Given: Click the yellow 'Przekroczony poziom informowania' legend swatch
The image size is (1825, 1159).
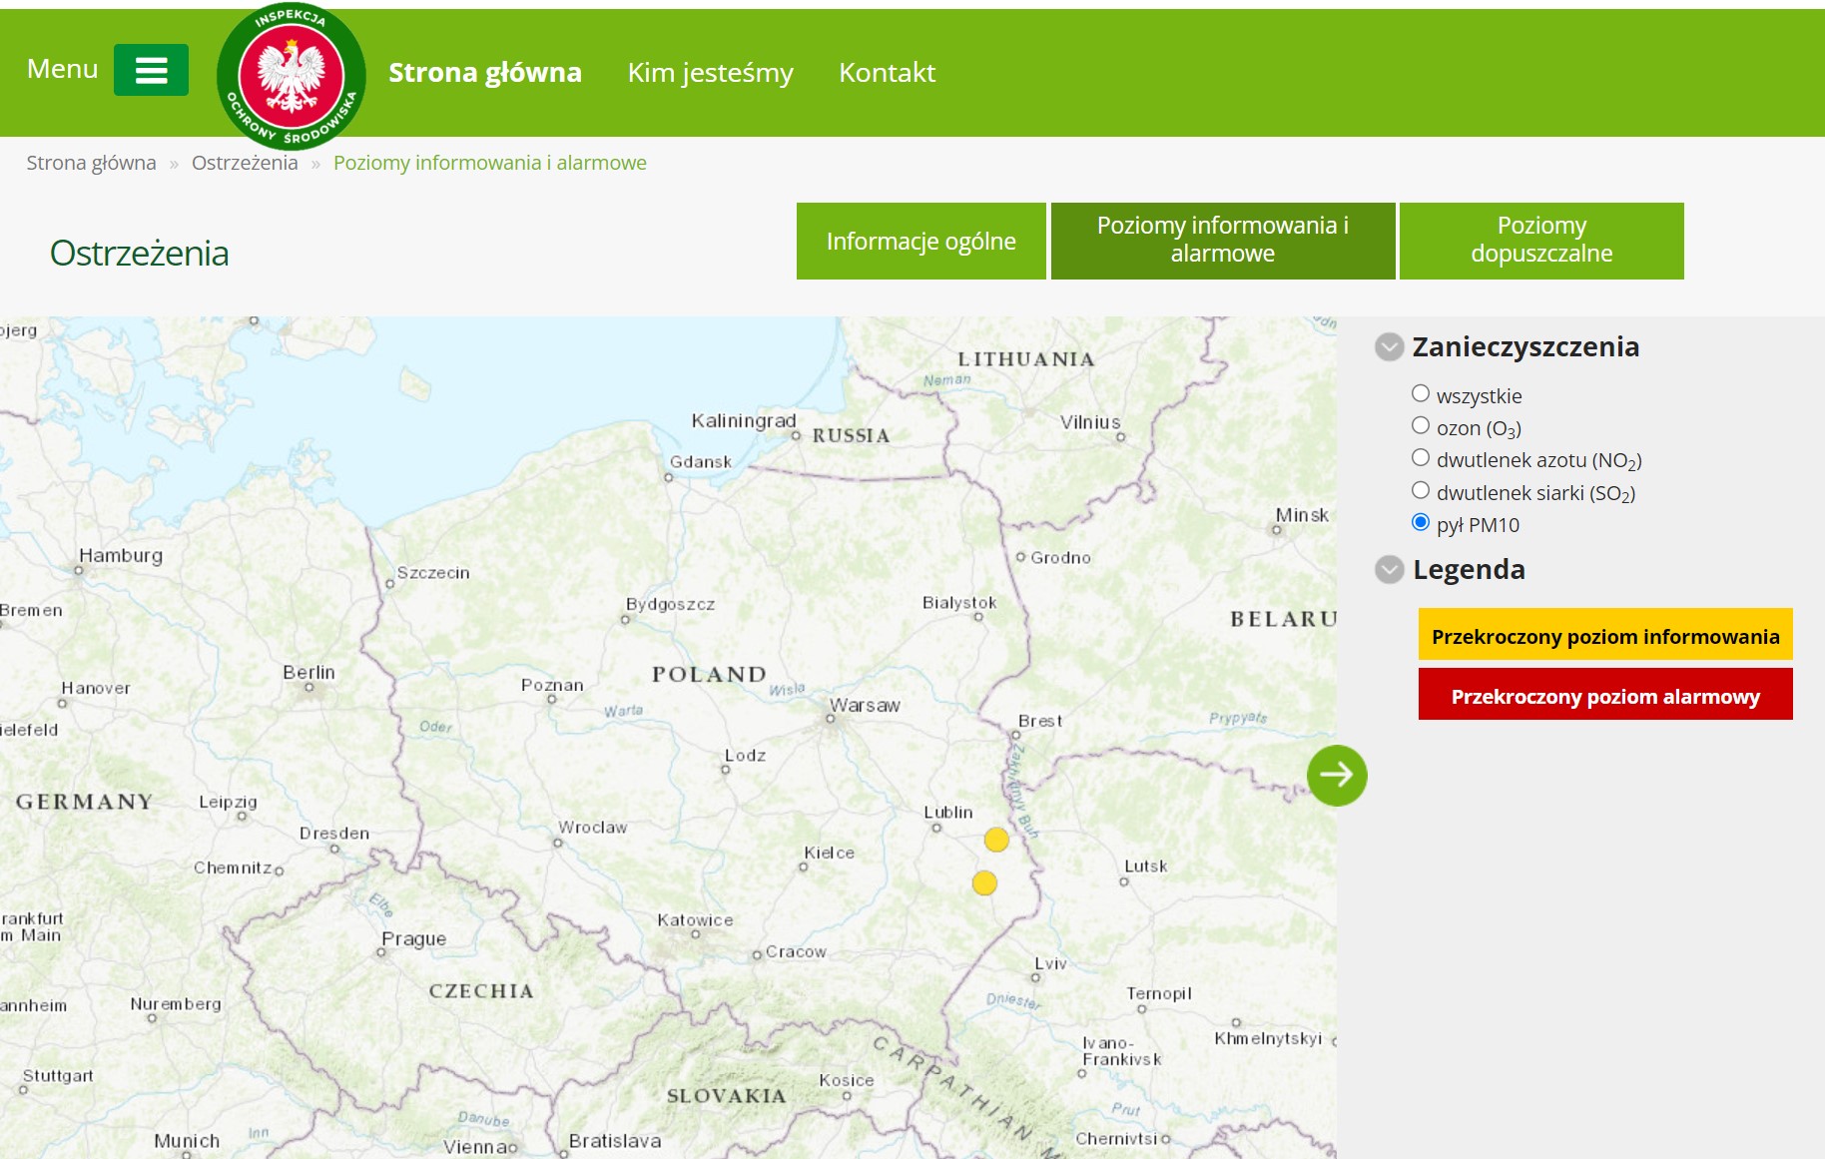Looking at the screenshot, I should click(x=1604, y=635).
